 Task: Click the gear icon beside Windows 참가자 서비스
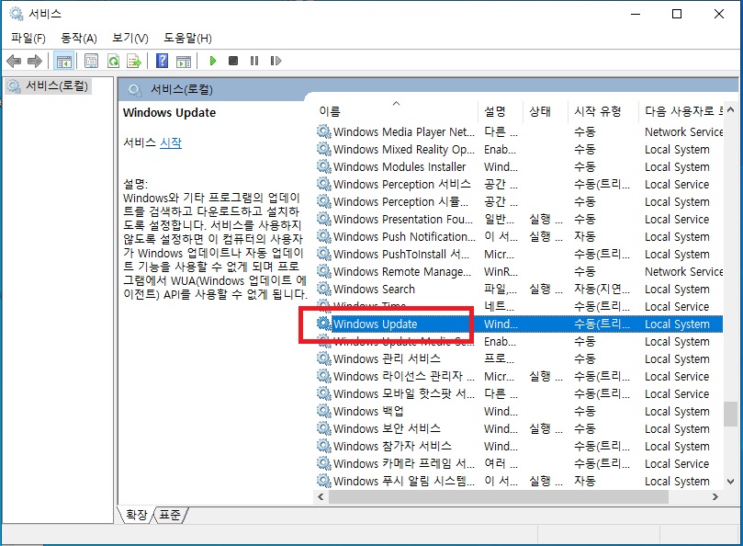pyautogui.click(x=324, y=446)
